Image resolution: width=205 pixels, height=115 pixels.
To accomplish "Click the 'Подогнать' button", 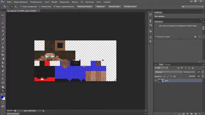I will [x=100, y=6].
